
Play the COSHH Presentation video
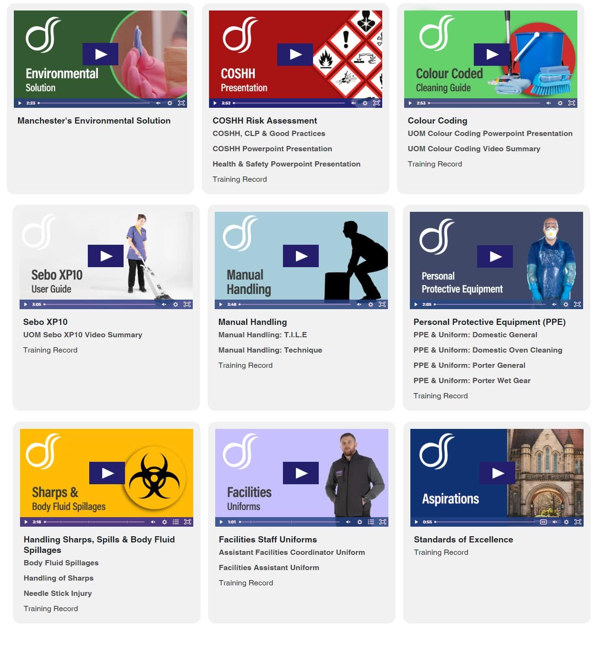coord(295,54)
